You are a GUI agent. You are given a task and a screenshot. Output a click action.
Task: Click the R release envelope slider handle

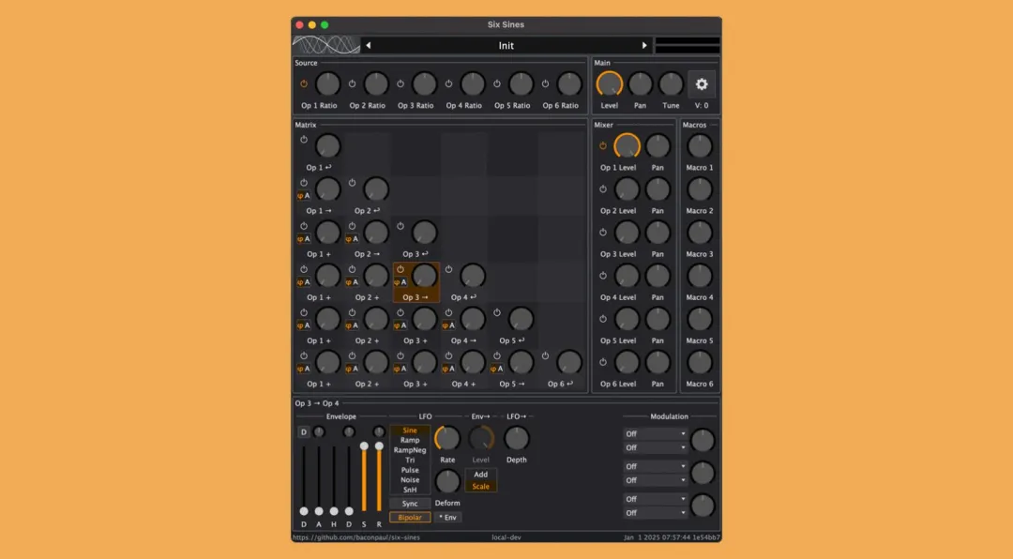pos(379,446)
